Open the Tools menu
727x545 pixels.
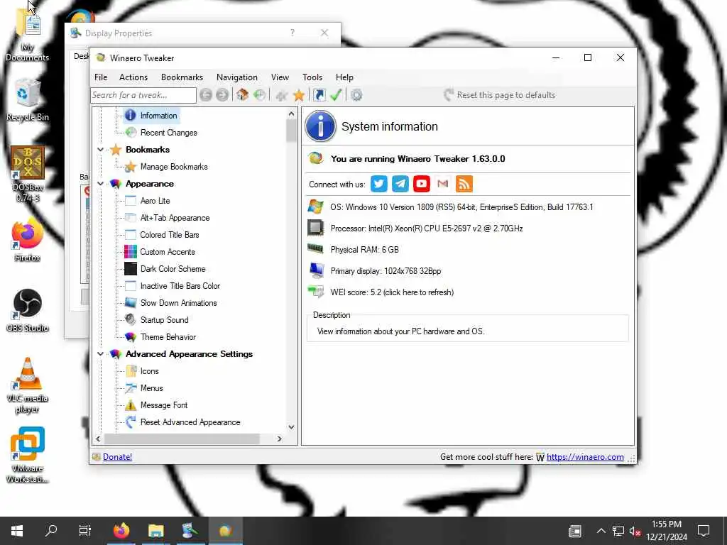pos(312,77)
